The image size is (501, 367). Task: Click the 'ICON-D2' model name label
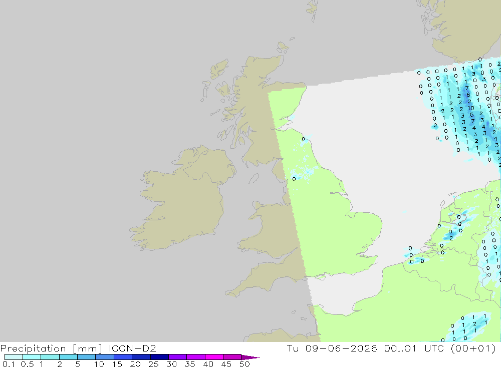(132, 348)
